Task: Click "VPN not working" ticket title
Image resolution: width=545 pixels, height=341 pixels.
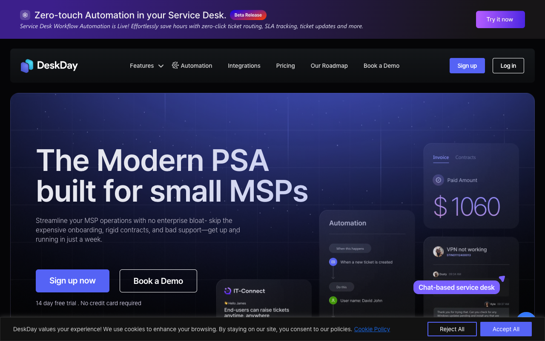Action: click(x=467, y=249)
